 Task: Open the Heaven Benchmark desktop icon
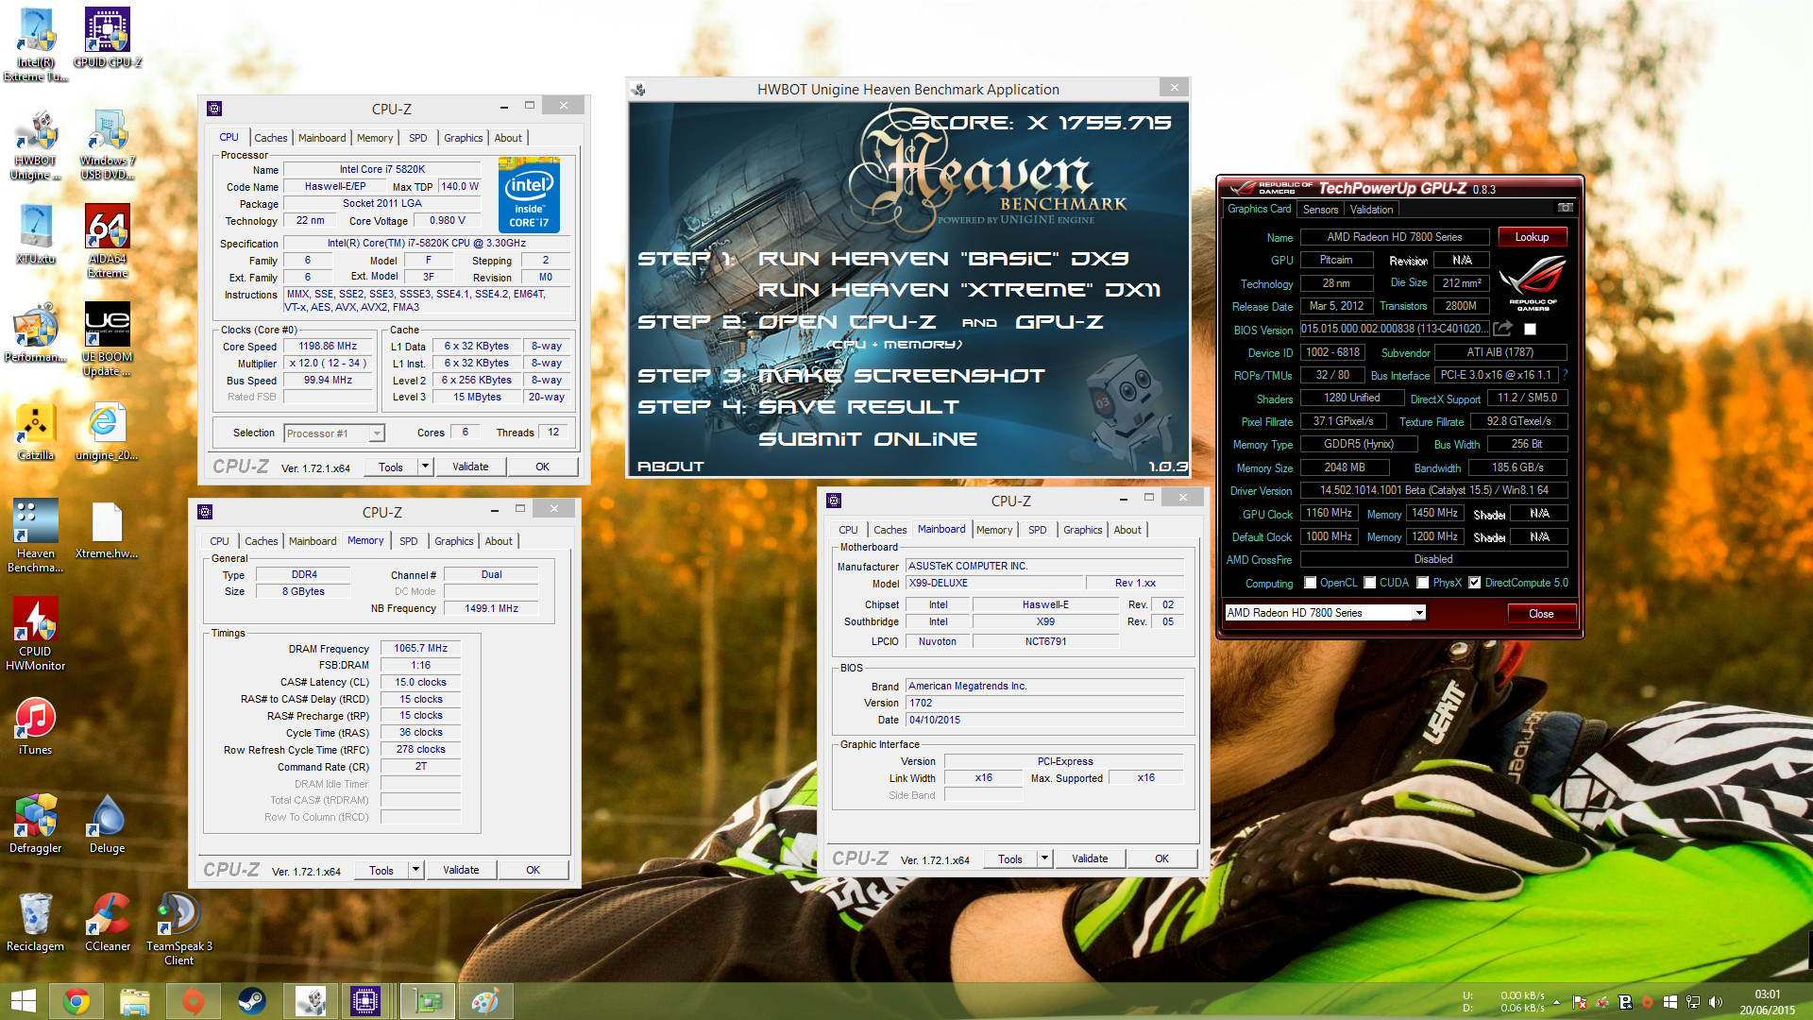click(x=36, y=536)
